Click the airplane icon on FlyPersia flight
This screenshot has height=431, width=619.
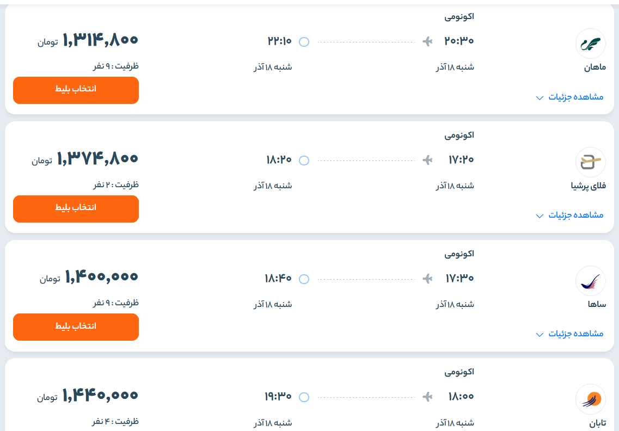click(x=427, y=160)
